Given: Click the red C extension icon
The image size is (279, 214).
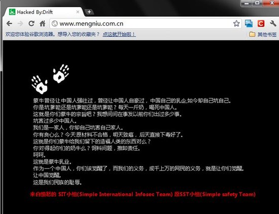Looking at the screenshot, I should pyautogui.click(x=261, y=23).
